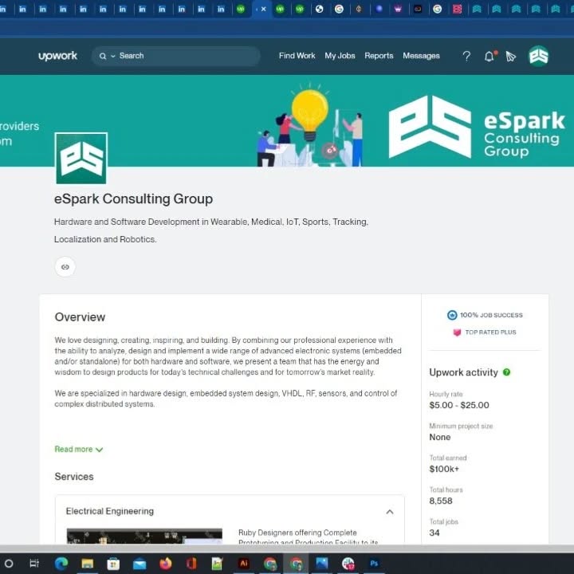574x574 pixels.
Task: Click the search magnifier icon
Action: [103, 56]
